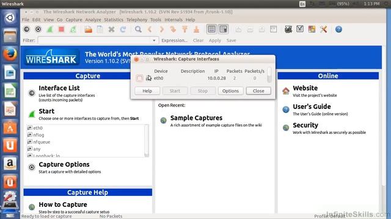Click Options in the Capture Interfaces dialog
Viewport: 391px width, 219px height.
tap(230, 91)
